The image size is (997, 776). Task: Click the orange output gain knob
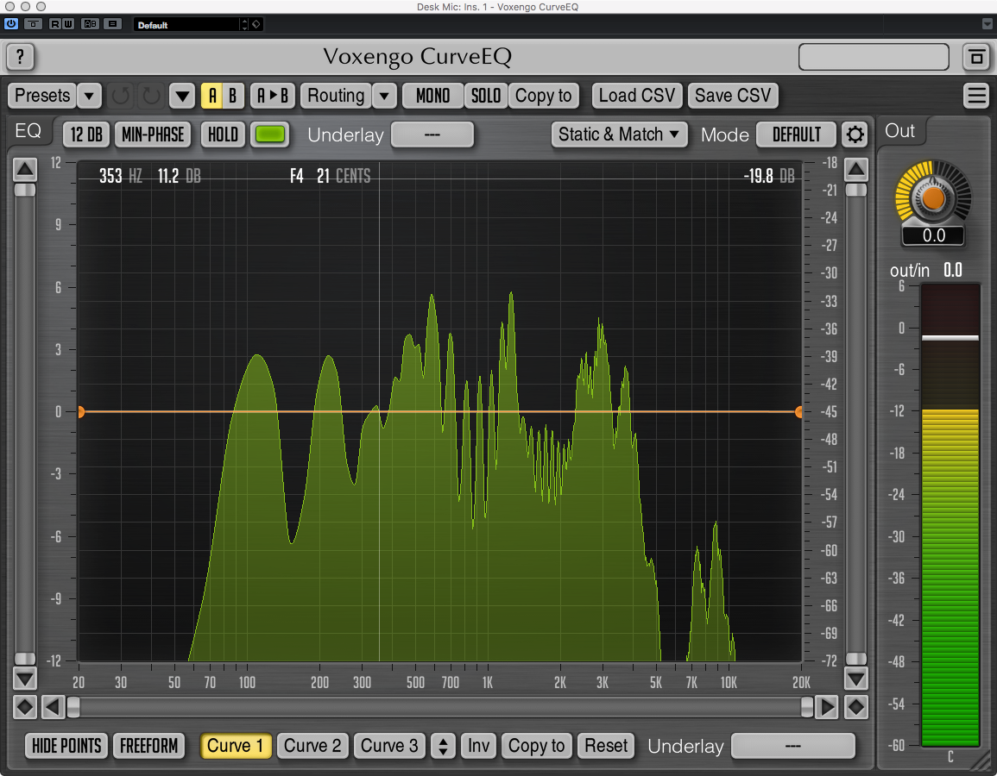click(933, 197)
